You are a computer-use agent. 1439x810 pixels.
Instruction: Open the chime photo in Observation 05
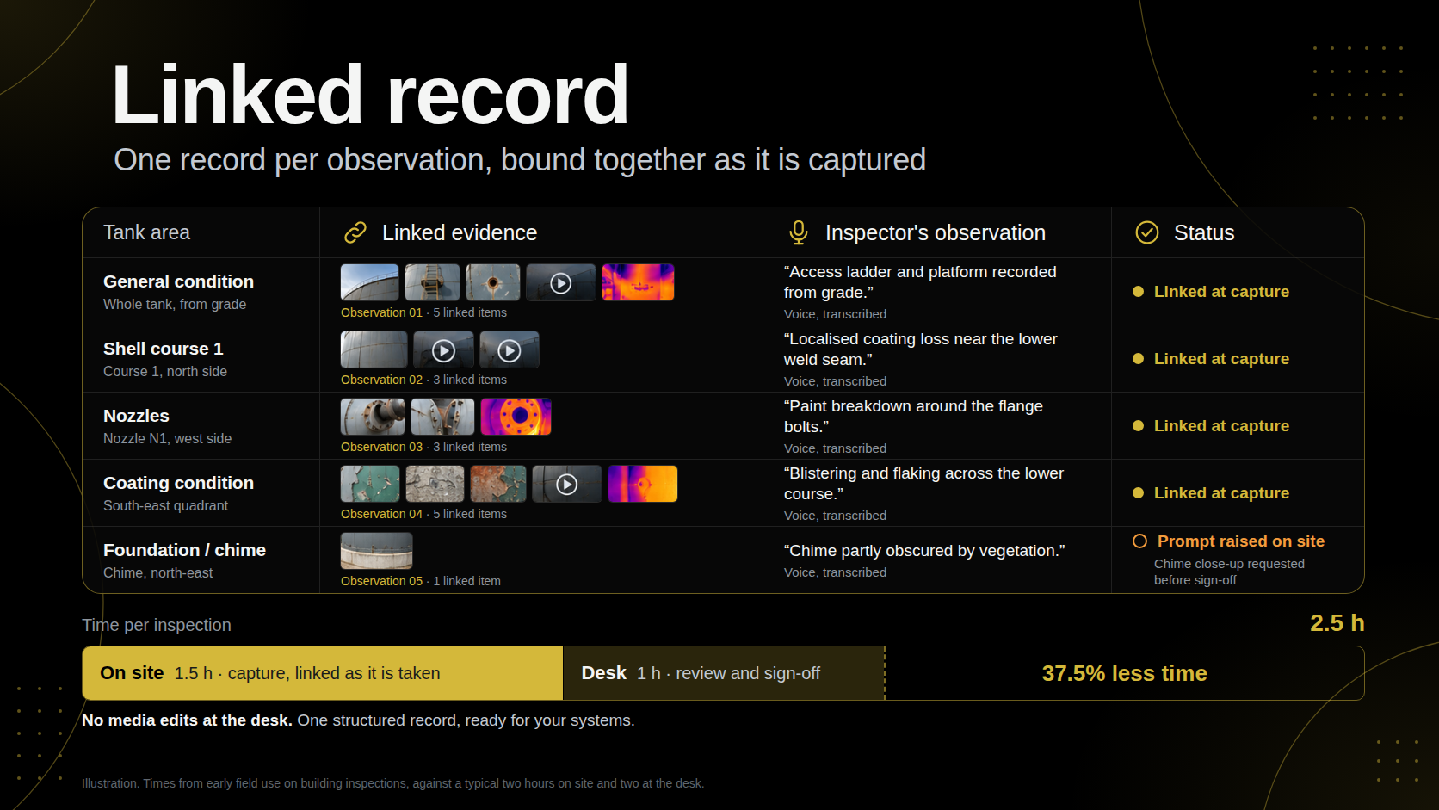coord(377,551)
